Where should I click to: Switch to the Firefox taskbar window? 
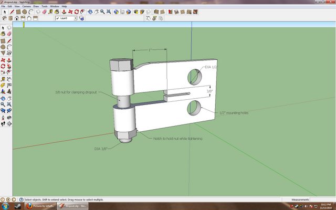point(40,206)
